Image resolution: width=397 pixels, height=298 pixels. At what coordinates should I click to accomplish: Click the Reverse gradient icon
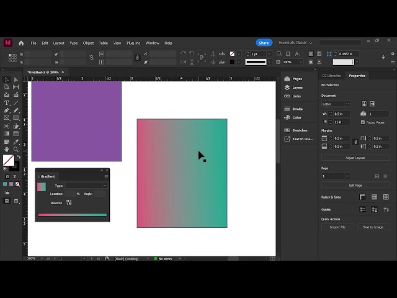click(x=69, y=202)
